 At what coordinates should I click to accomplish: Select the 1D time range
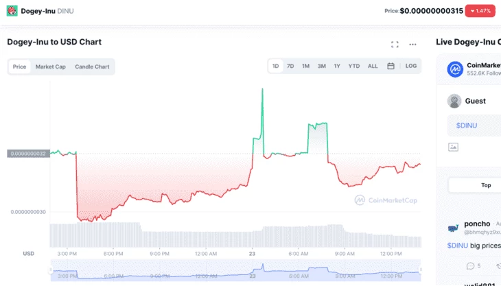[x=275, y=66]
